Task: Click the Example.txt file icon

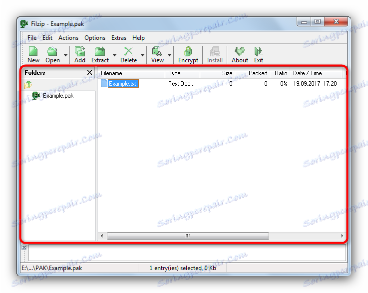Action: point(104,83)
